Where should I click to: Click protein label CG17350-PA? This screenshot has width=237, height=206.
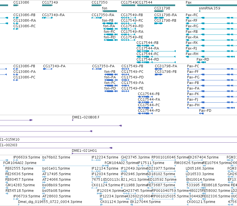(103, 66)
